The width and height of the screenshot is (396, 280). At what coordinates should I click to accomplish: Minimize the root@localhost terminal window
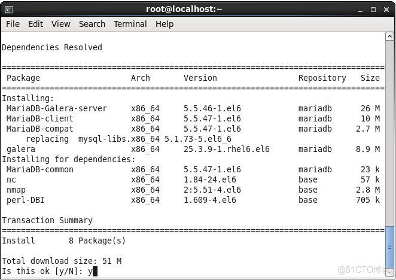pos(359,9)
